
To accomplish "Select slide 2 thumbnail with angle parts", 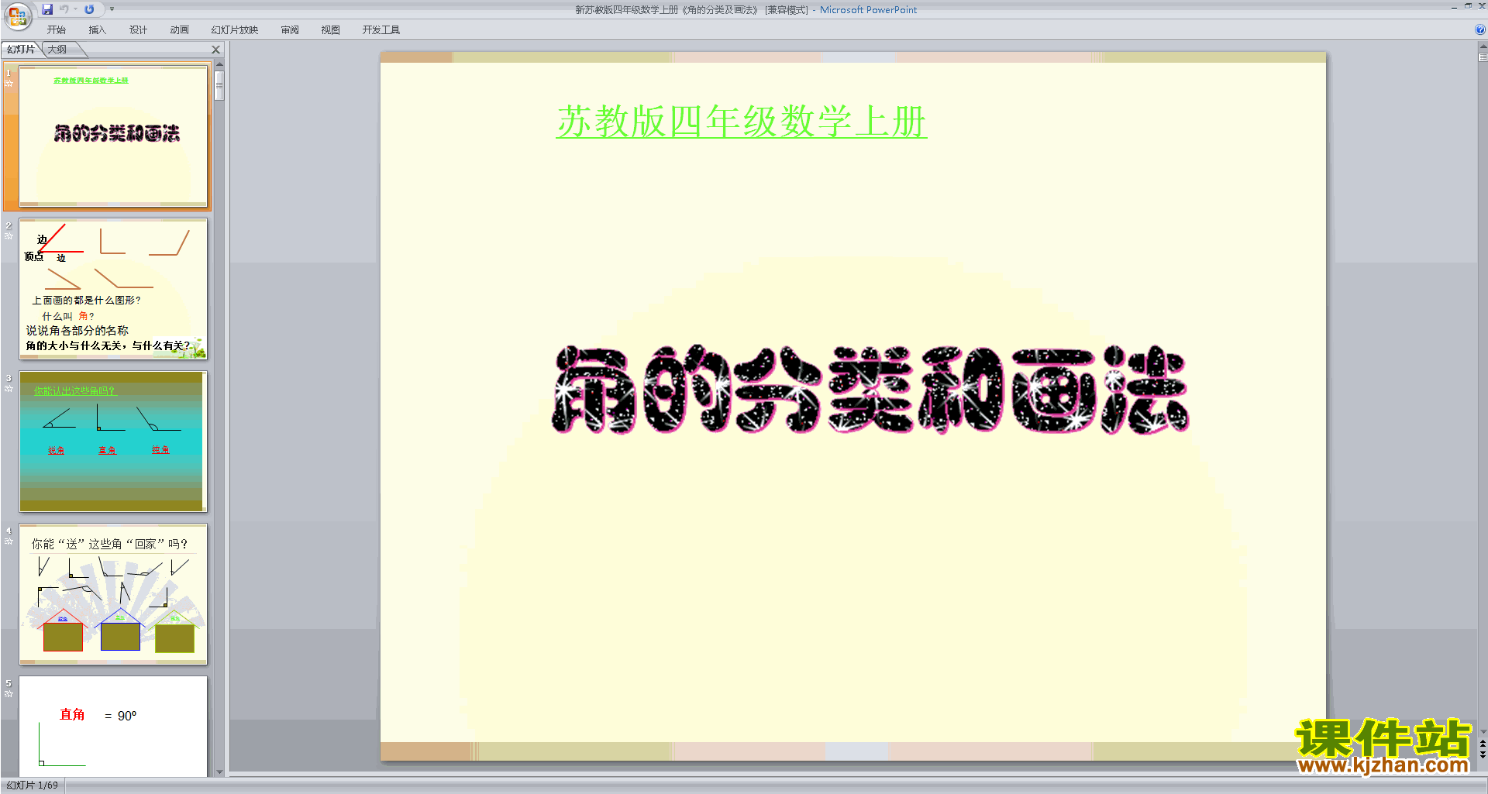I will pos(113,288).
